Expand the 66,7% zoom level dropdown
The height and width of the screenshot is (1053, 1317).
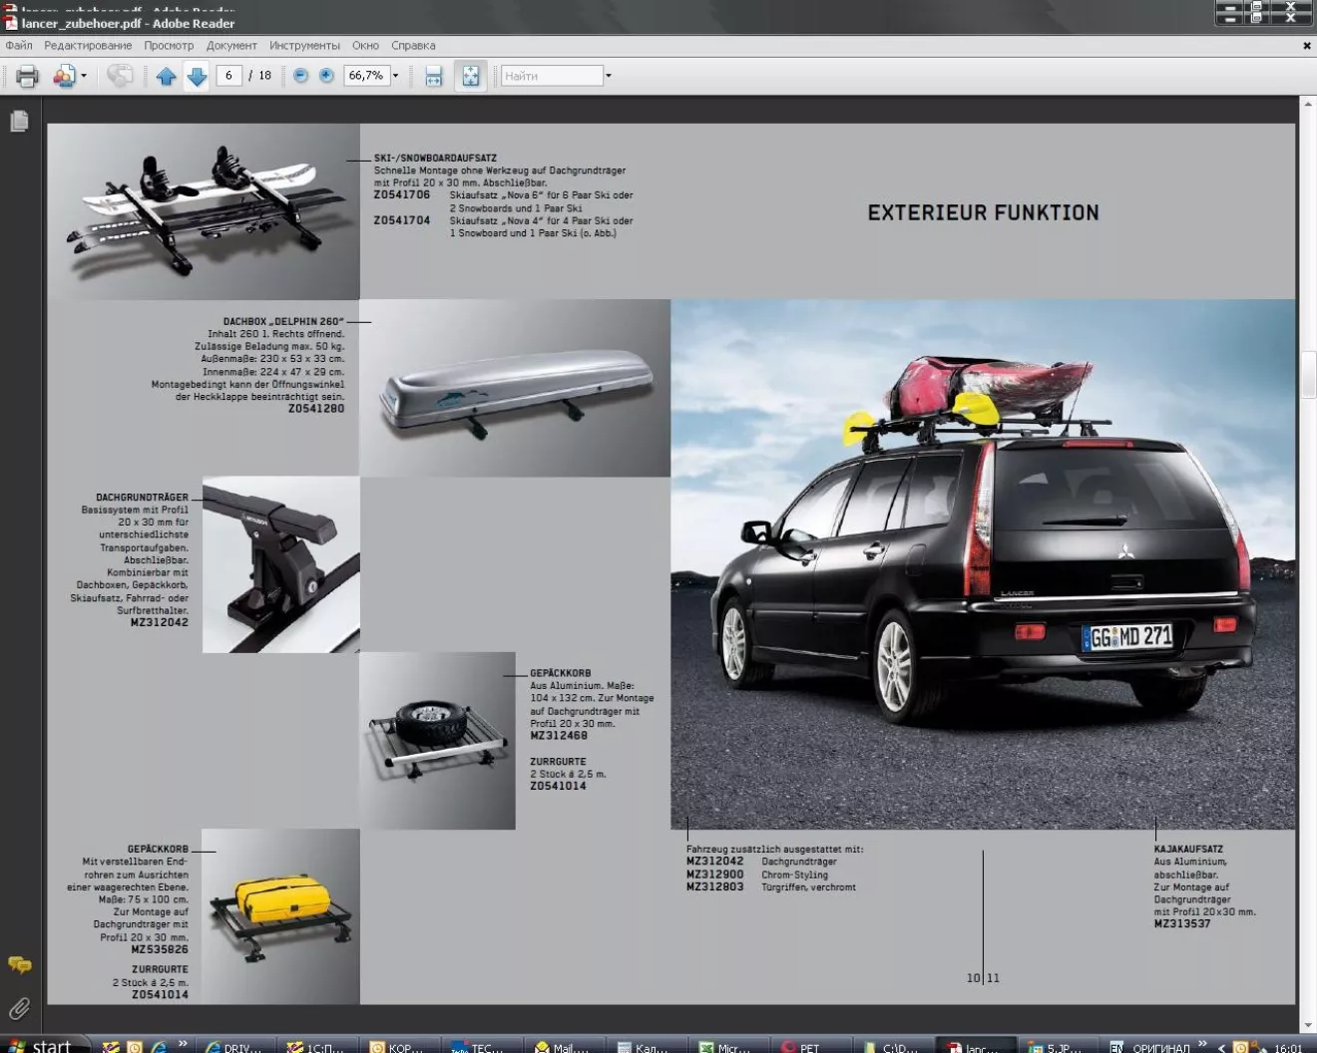click(395, 76)
